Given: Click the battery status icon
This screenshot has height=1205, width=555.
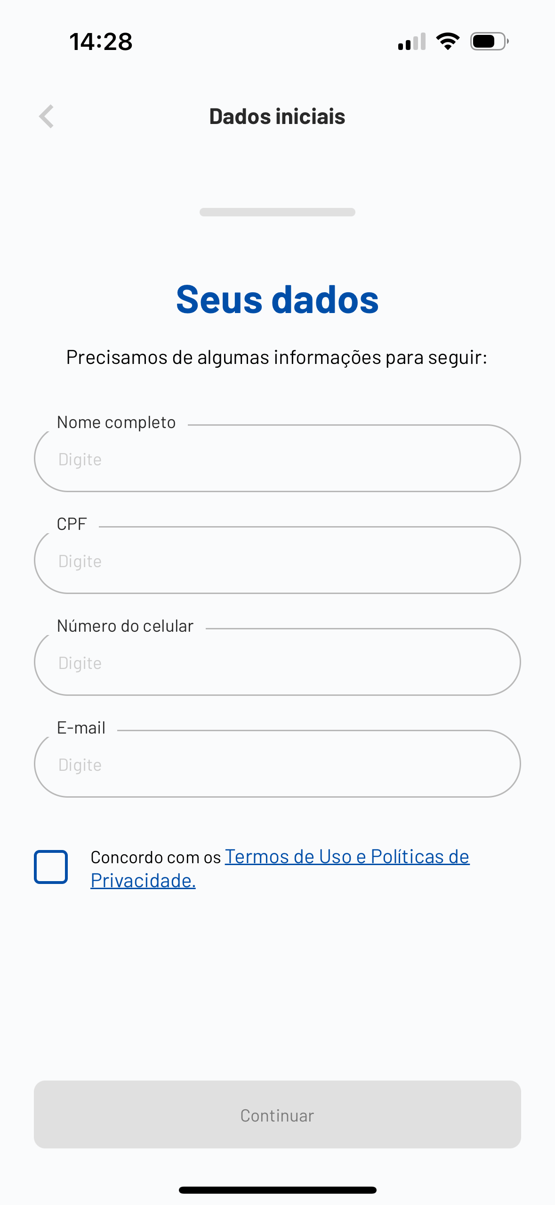Looking at the screenshot, I should click(x=489, y=41).
